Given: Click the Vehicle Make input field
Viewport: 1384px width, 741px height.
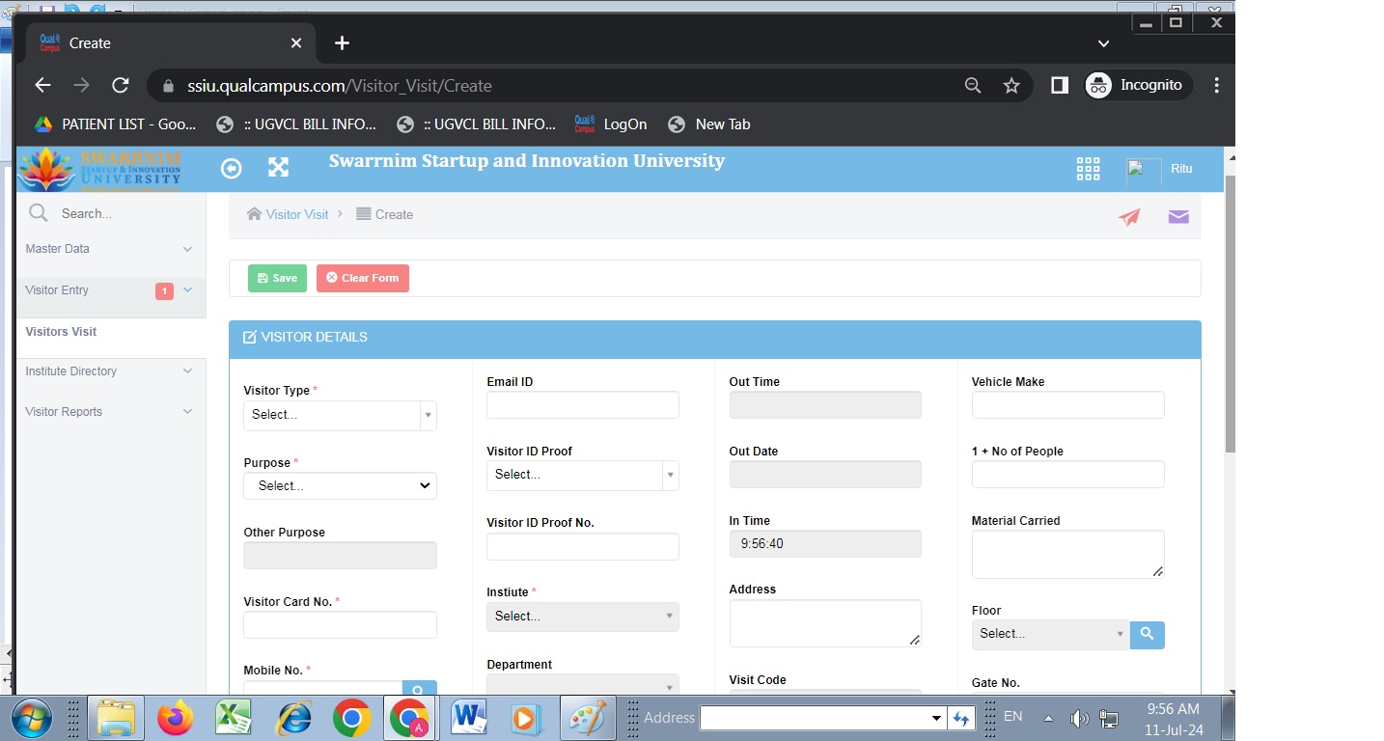Looking at the screenshot, I should click(1067, 405).
